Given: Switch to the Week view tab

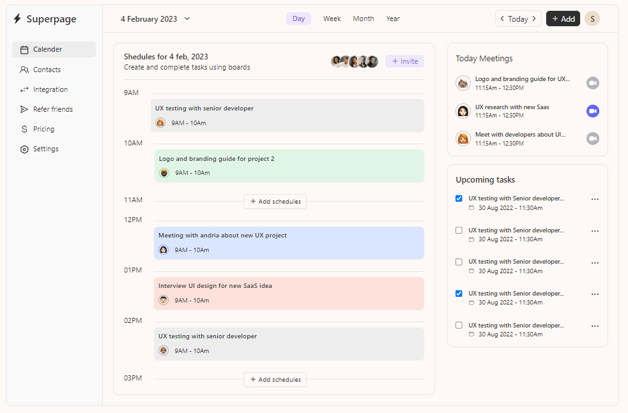Looking at the screenshot, I should [332, 19].
